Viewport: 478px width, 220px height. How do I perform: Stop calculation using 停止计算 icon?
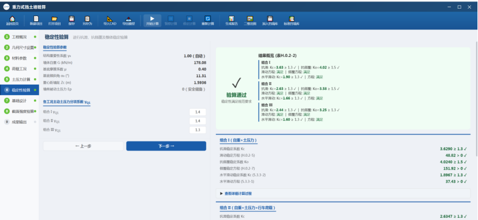(189, 18)
